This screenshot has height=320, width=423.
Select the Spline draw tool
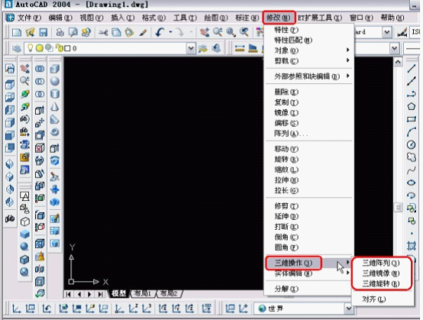pyautogui.click(x=411, y=170)
